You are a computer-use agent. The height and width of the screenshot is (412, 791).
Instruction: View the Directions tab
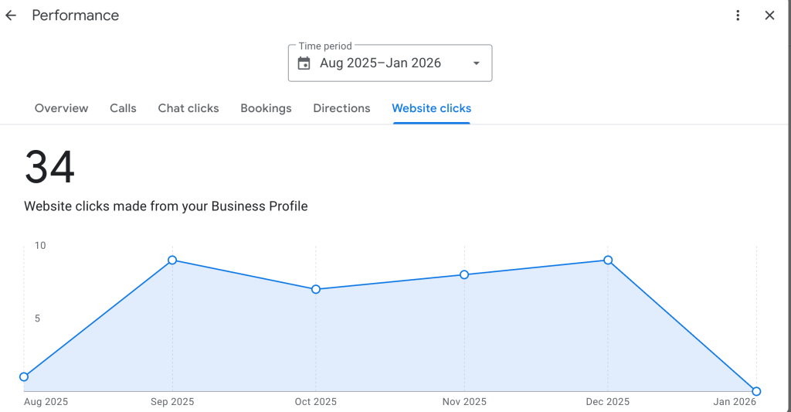click(341, 108)
